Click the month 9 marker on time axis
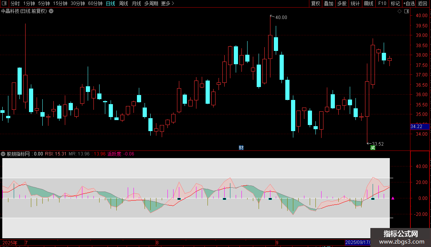The image size is (431, 247). point(277,242)
